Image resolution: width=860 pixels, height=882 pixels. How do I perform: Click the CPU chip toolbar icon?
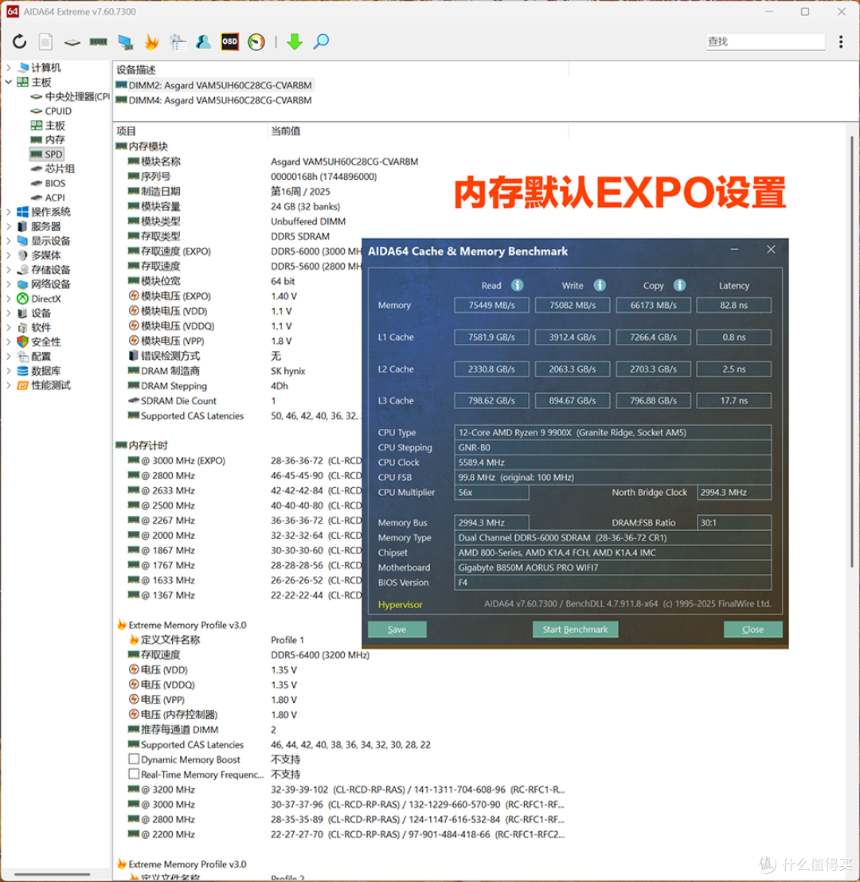click(72, 42)
